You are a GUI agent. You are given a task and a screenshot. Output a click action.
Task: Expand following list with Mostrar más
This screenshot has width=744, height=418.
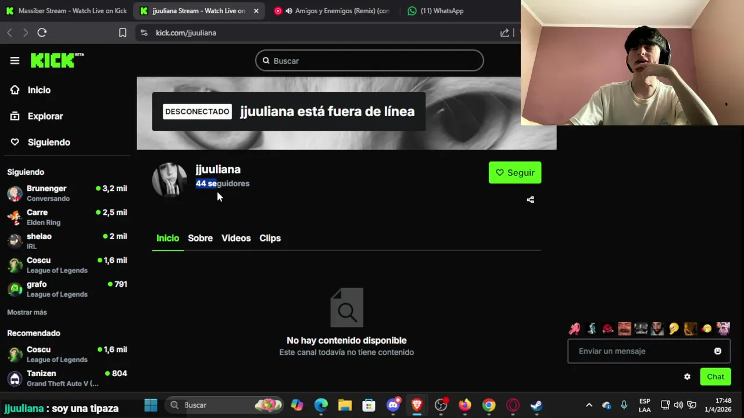(27, 312)
